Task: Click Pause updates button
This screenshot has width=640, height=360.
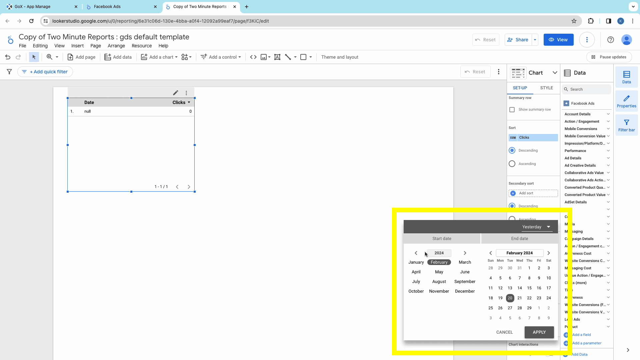Action: (609, 57)
